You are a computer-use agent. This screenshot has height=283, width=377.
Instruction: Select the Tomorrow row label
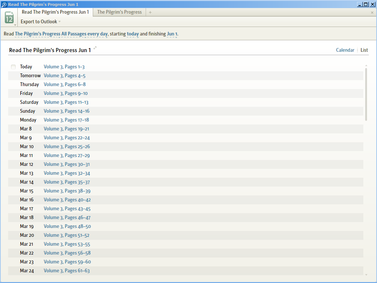pyautogui.click(x=30, y=76)
